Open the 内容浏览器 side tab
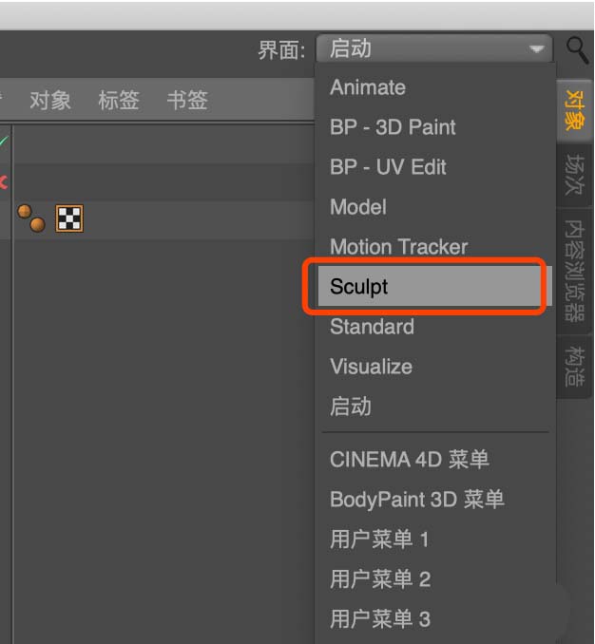Image resolution: width=595 pixels, height=644 pixels. point(574,270)
